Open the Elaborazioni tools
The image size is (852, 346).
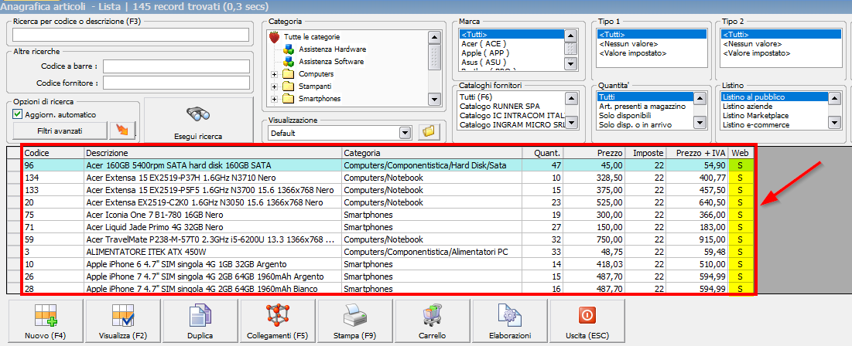click(509, 321)
